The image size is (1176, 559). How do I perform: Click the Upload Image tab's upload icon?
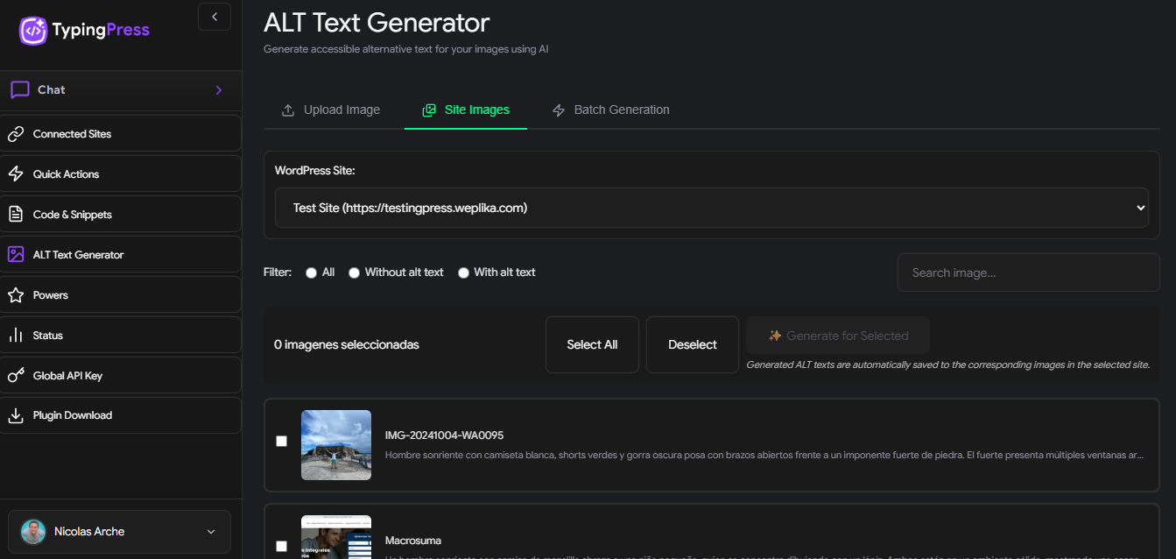[288, 110]
